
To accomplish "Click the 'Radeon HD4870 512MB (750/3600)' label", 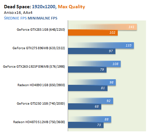I will pos(39,122).
